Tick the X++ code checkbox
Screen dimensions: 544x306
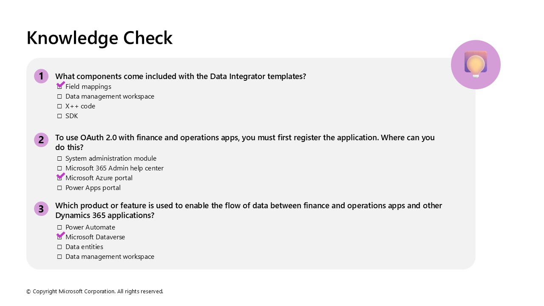(59, 106)
